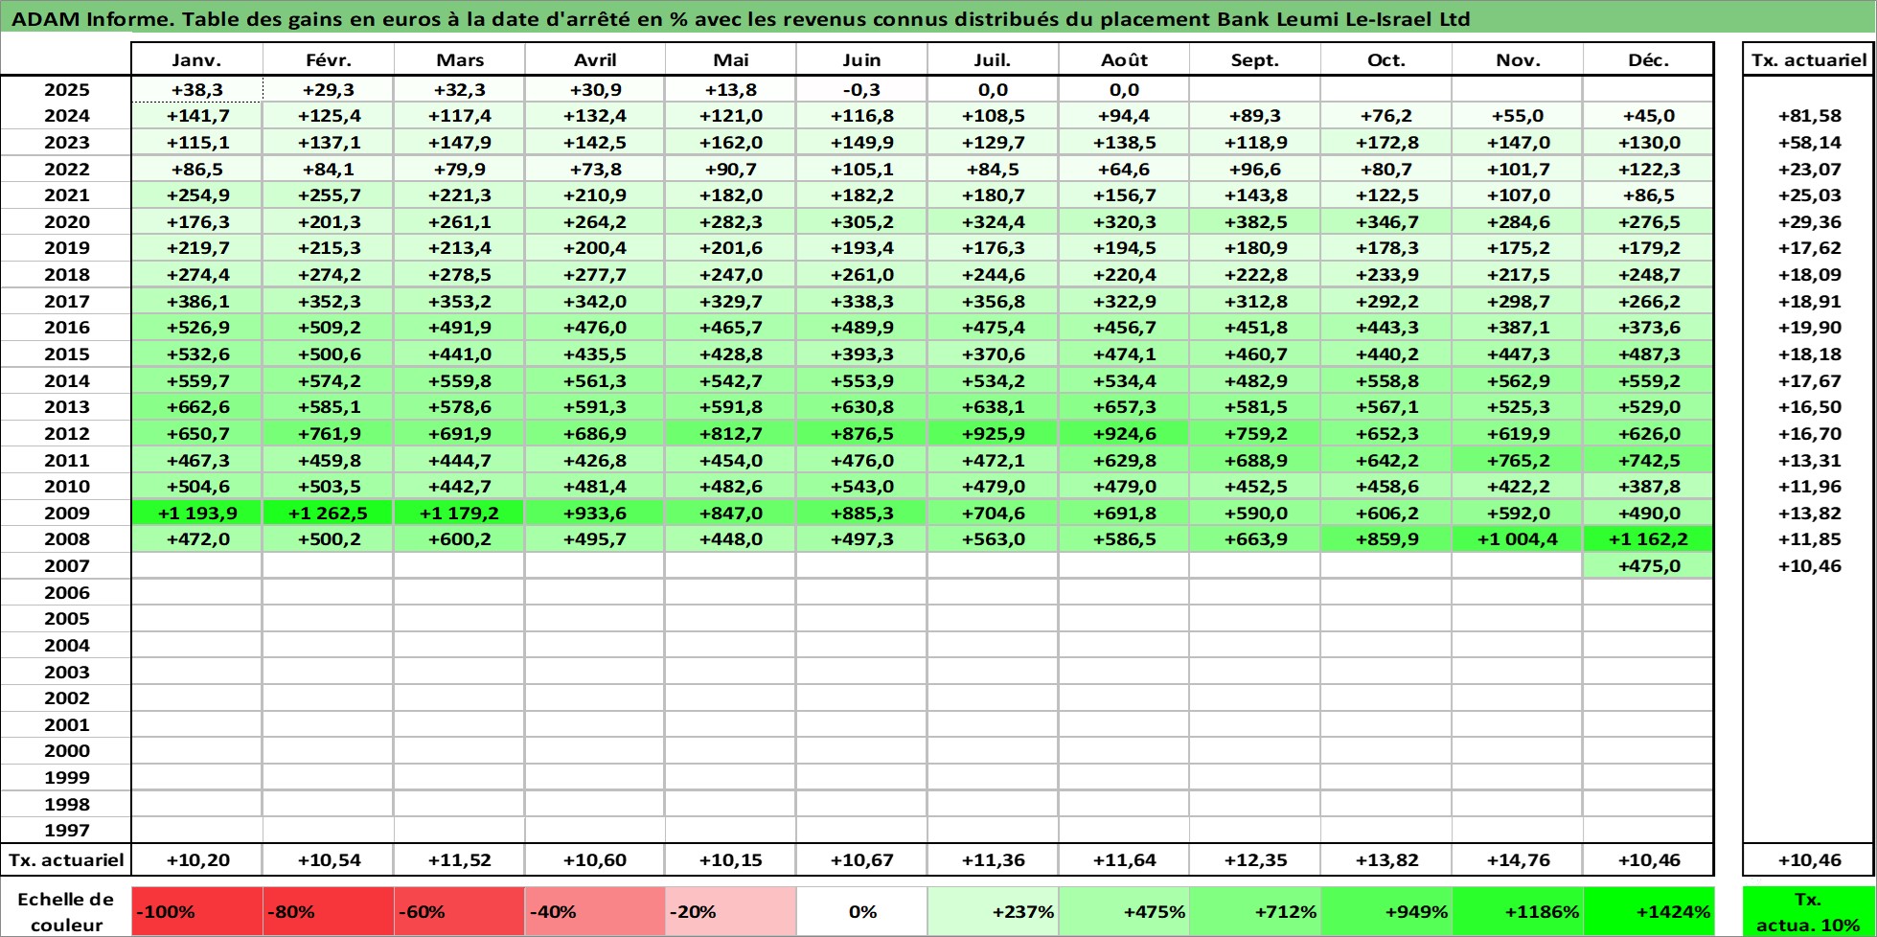1877x937 pixels.
Task: Click the top-right Tx. actuariel header
Action: 1809,59
